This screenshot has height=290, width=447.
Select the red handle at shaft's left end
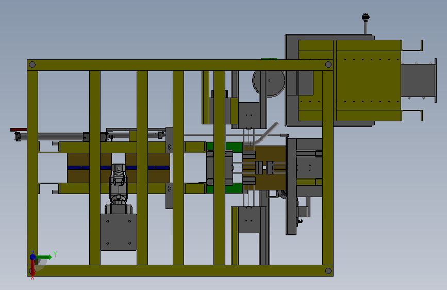click(x=19, y=130)
